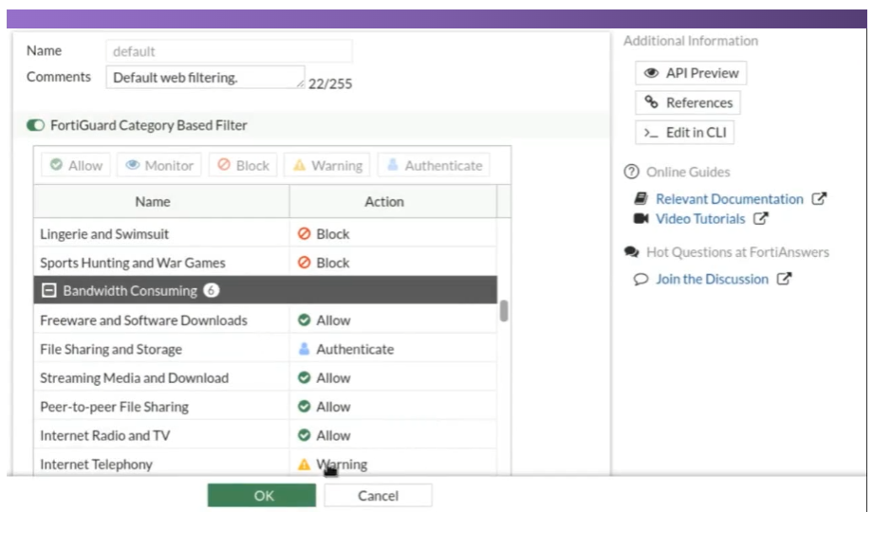Toggle FortiGuard Category Based Filter switch
The image size is (873, 548).
pos(36,125)
